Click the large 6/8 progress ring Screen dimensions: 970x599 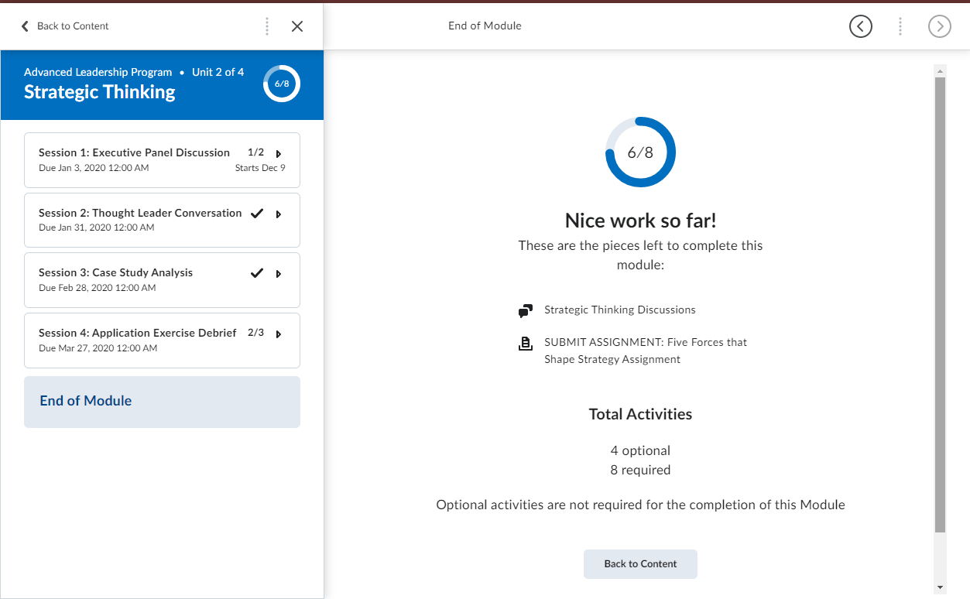pos(640,152)
